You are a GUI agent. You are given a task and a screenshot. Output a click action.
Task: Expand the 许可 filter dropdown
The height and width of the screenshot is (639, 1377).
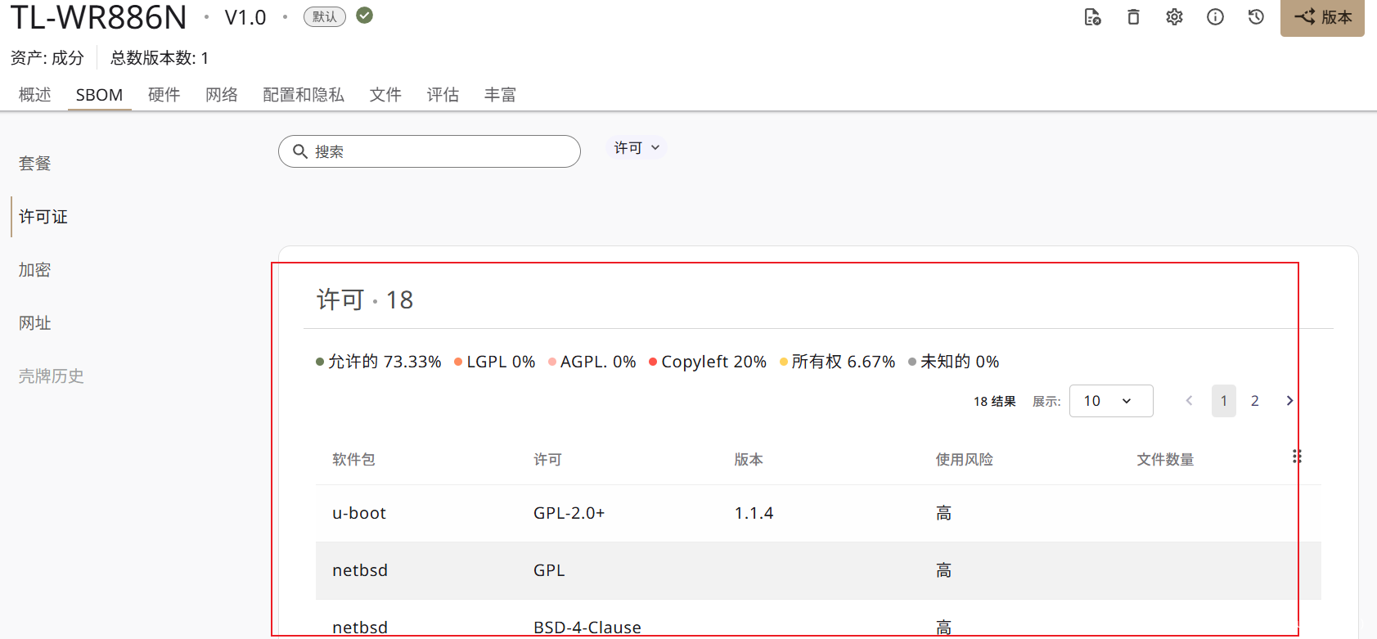(637, 148)
